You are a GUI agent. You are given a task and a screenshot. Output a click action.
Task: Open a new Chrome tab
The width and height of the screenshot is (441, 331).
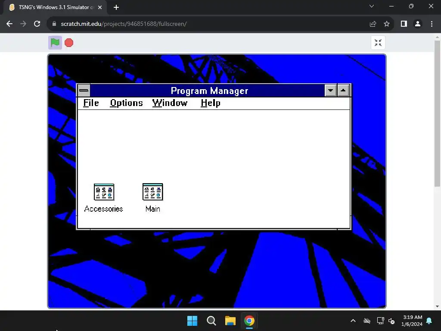(x=116, y=7)
